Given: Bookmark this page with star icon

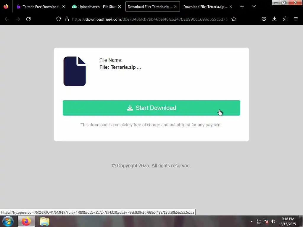Looking at the screenshot, I should 234,19.
